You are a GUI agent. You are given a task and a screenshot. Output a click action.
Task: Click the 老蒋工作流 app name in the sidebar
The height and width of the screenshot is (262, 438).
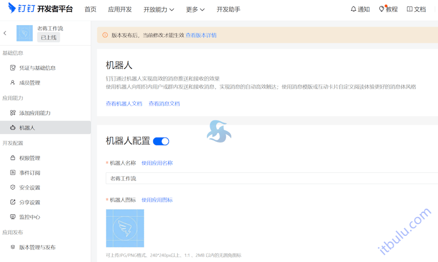pyautogui.click(x=50, y=28)
